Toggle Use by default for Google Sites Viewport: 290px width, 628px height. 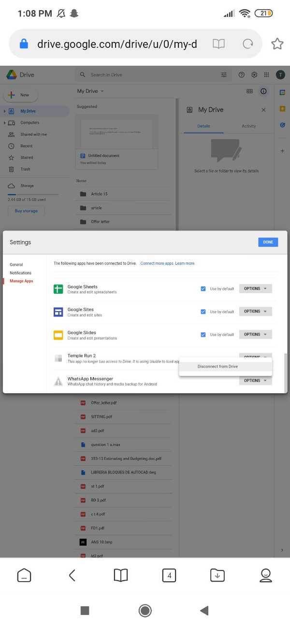203,312
